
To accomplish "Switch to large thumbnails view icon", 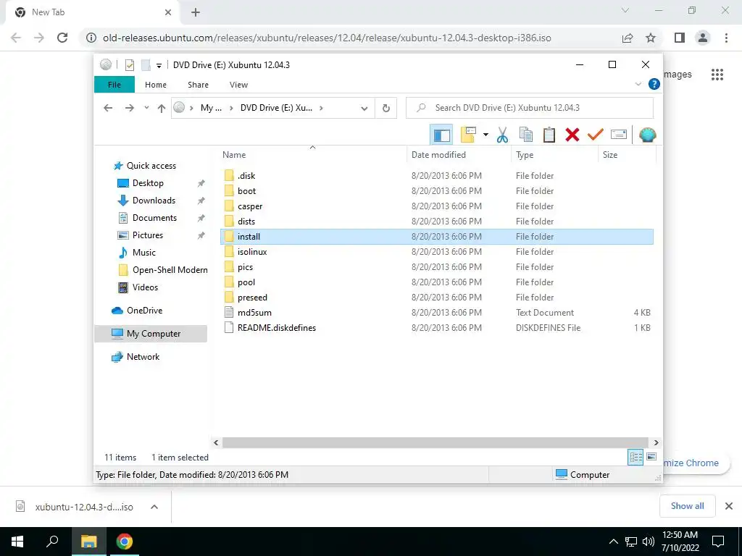I will point(651,457).
